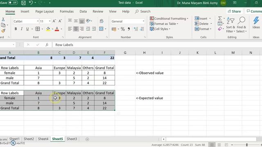Apply the red Font Color
This screenshot has width=262, height=147.
pos(57,29)
